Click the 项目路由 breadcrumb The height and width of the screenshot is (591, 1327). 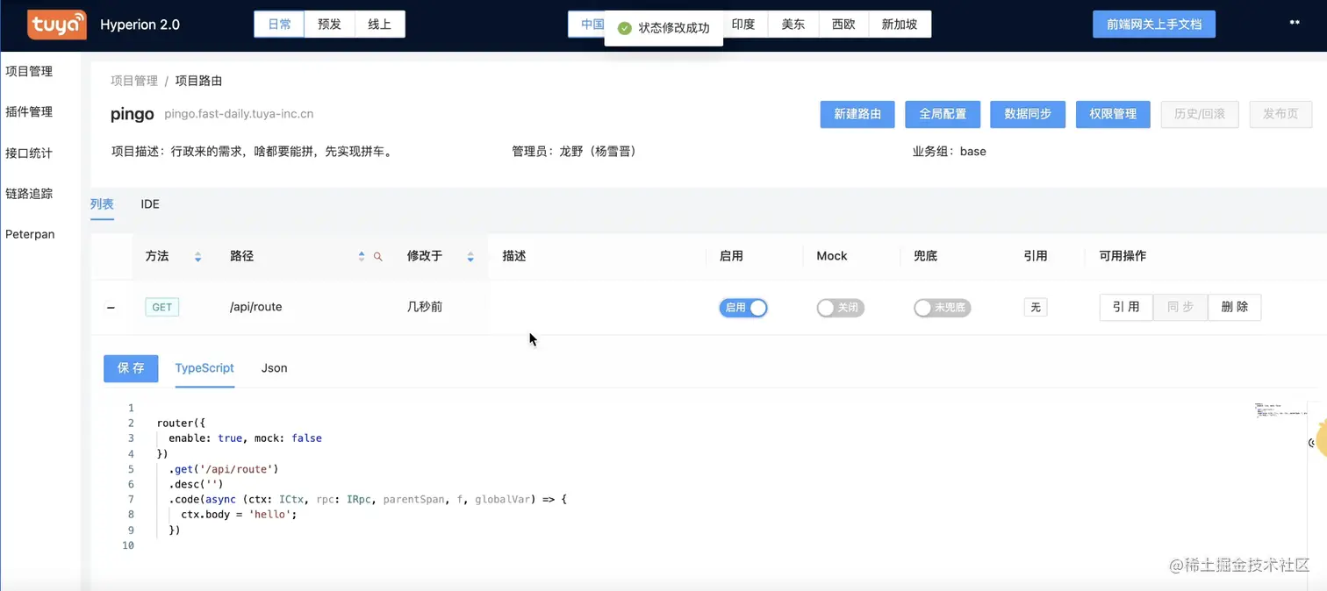[x=198, y=81]
